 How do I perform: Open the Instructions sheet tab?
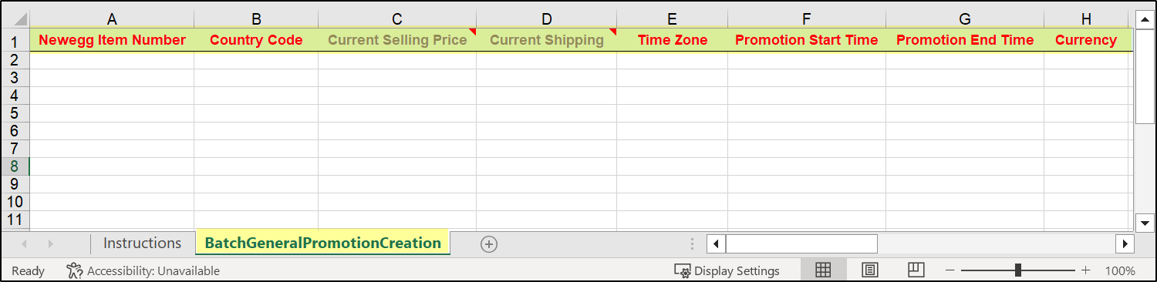point(142,243)
